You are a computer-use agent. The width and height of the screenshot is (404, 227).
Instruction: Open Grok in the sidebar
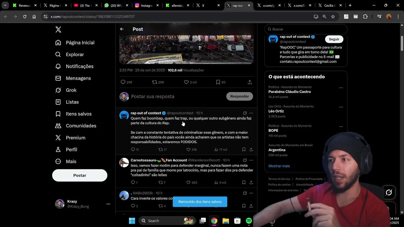66,90
